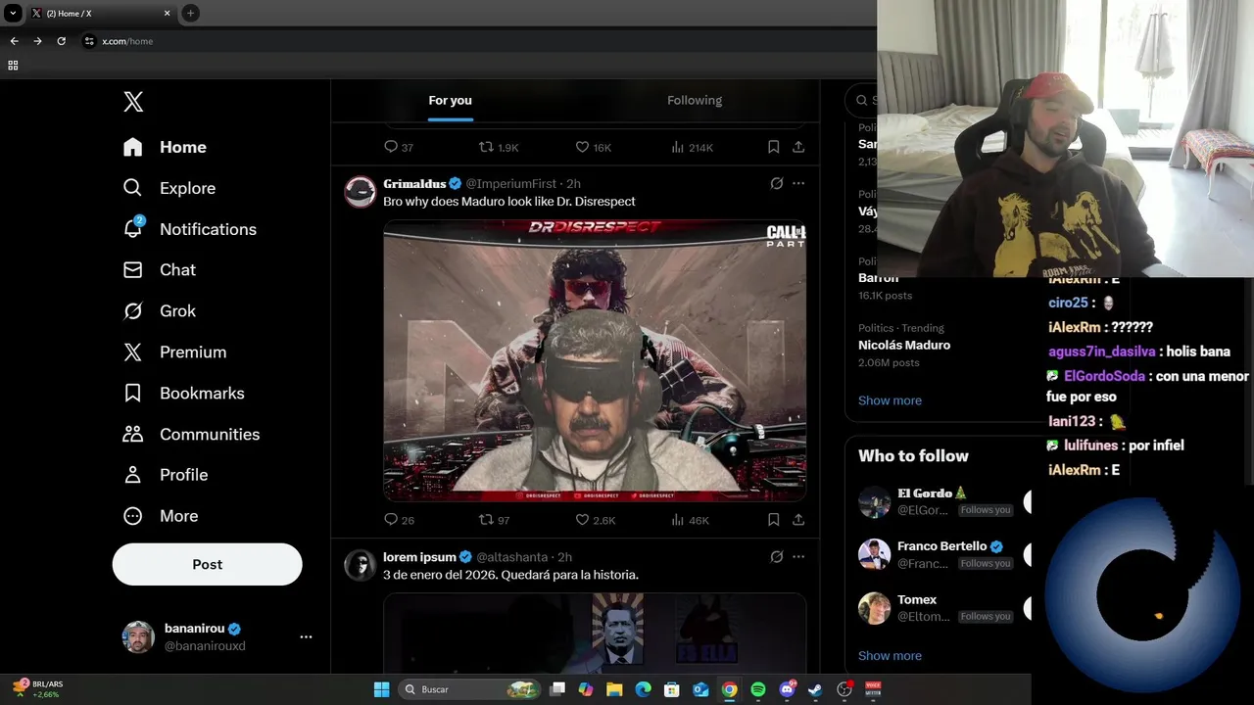1254x705 pixels.
Task: Open the more options on the Grimaldus post
Action: click(798, 183)
